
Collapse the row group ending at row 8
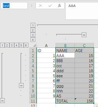[x=21, y=85]
